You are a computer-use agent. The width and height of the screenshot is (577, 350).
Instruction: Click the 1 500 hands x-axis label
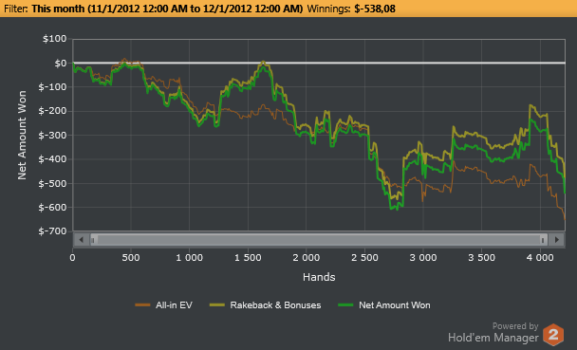coord(248,258)
